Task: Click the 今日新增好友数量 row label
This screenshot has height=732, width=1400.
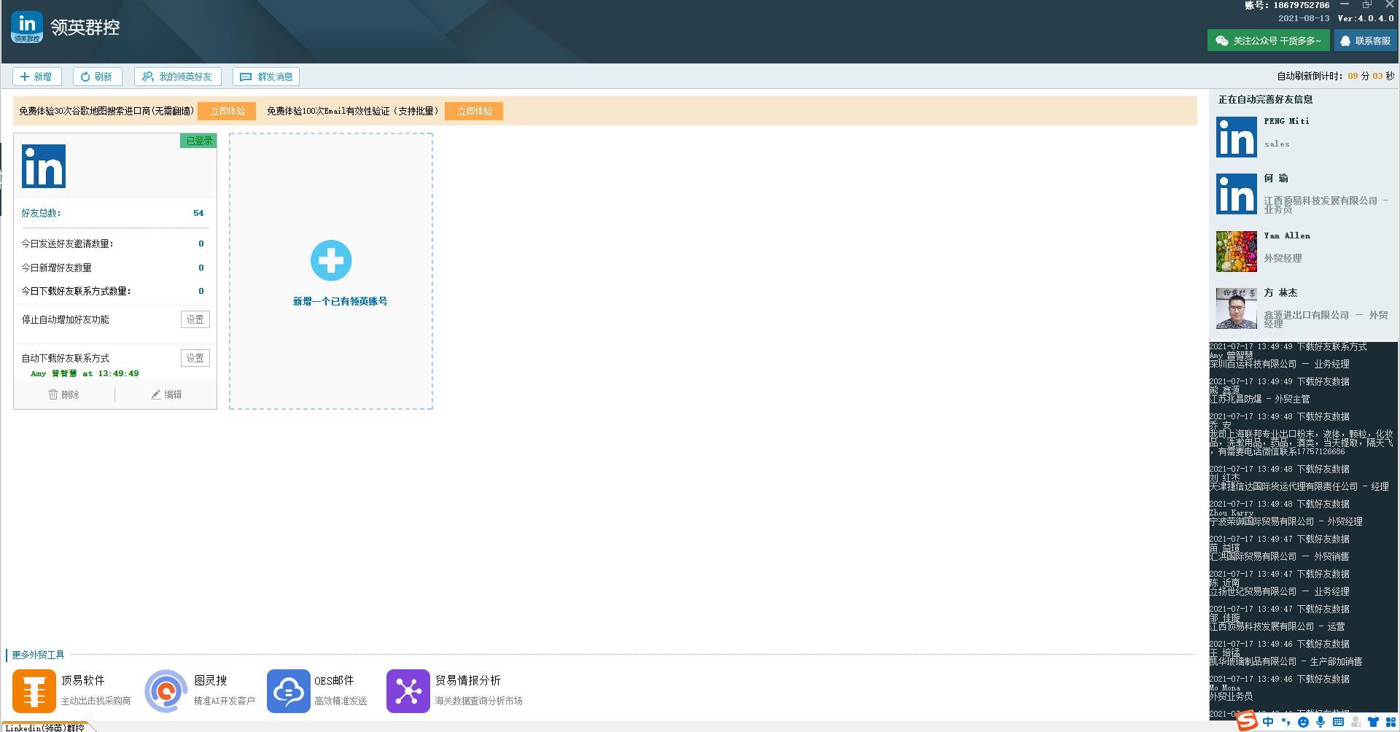Action: point(56,268)
